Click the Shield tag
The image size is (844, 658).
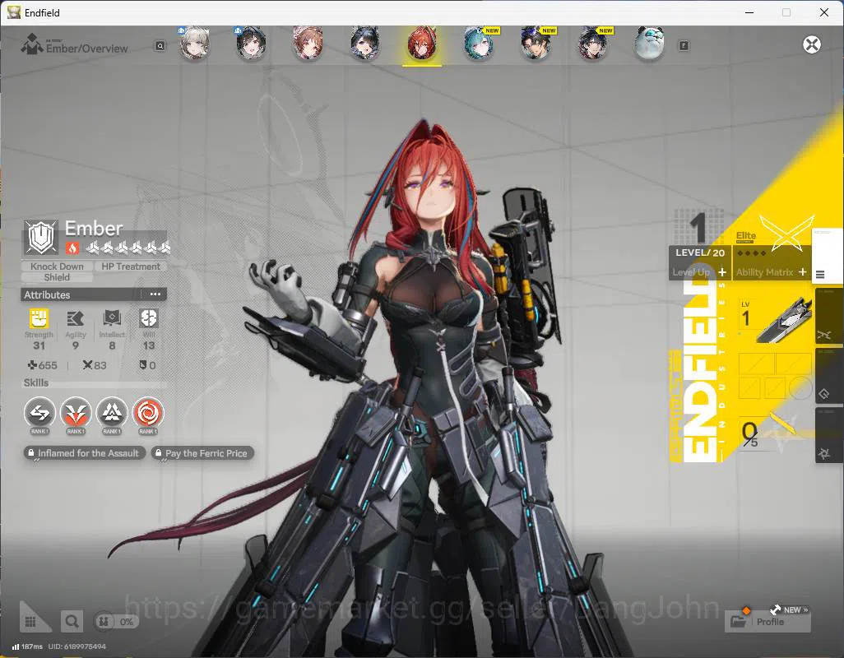(57, 277)
